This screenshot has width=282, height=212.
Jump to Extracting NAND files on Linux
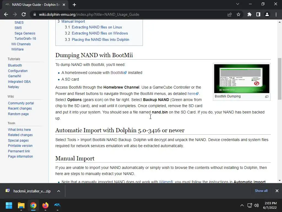(x=97, y=27)
